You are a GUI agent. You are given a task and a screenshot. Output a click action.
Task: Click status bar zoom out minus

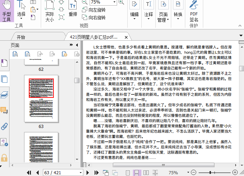coord(193,172)
